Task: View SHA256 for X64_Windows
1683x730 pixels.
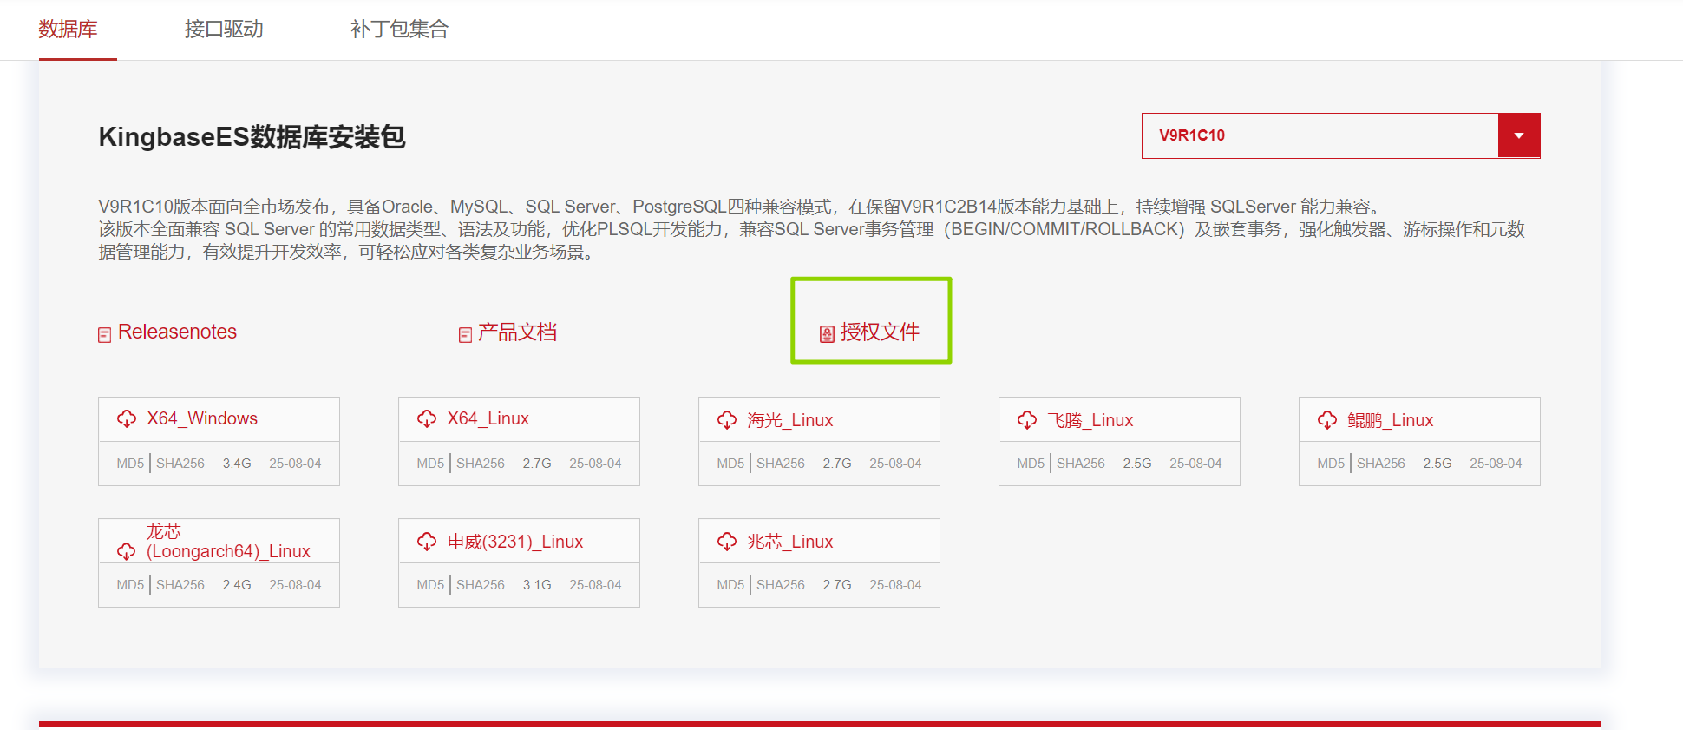Action: point(180,464)
